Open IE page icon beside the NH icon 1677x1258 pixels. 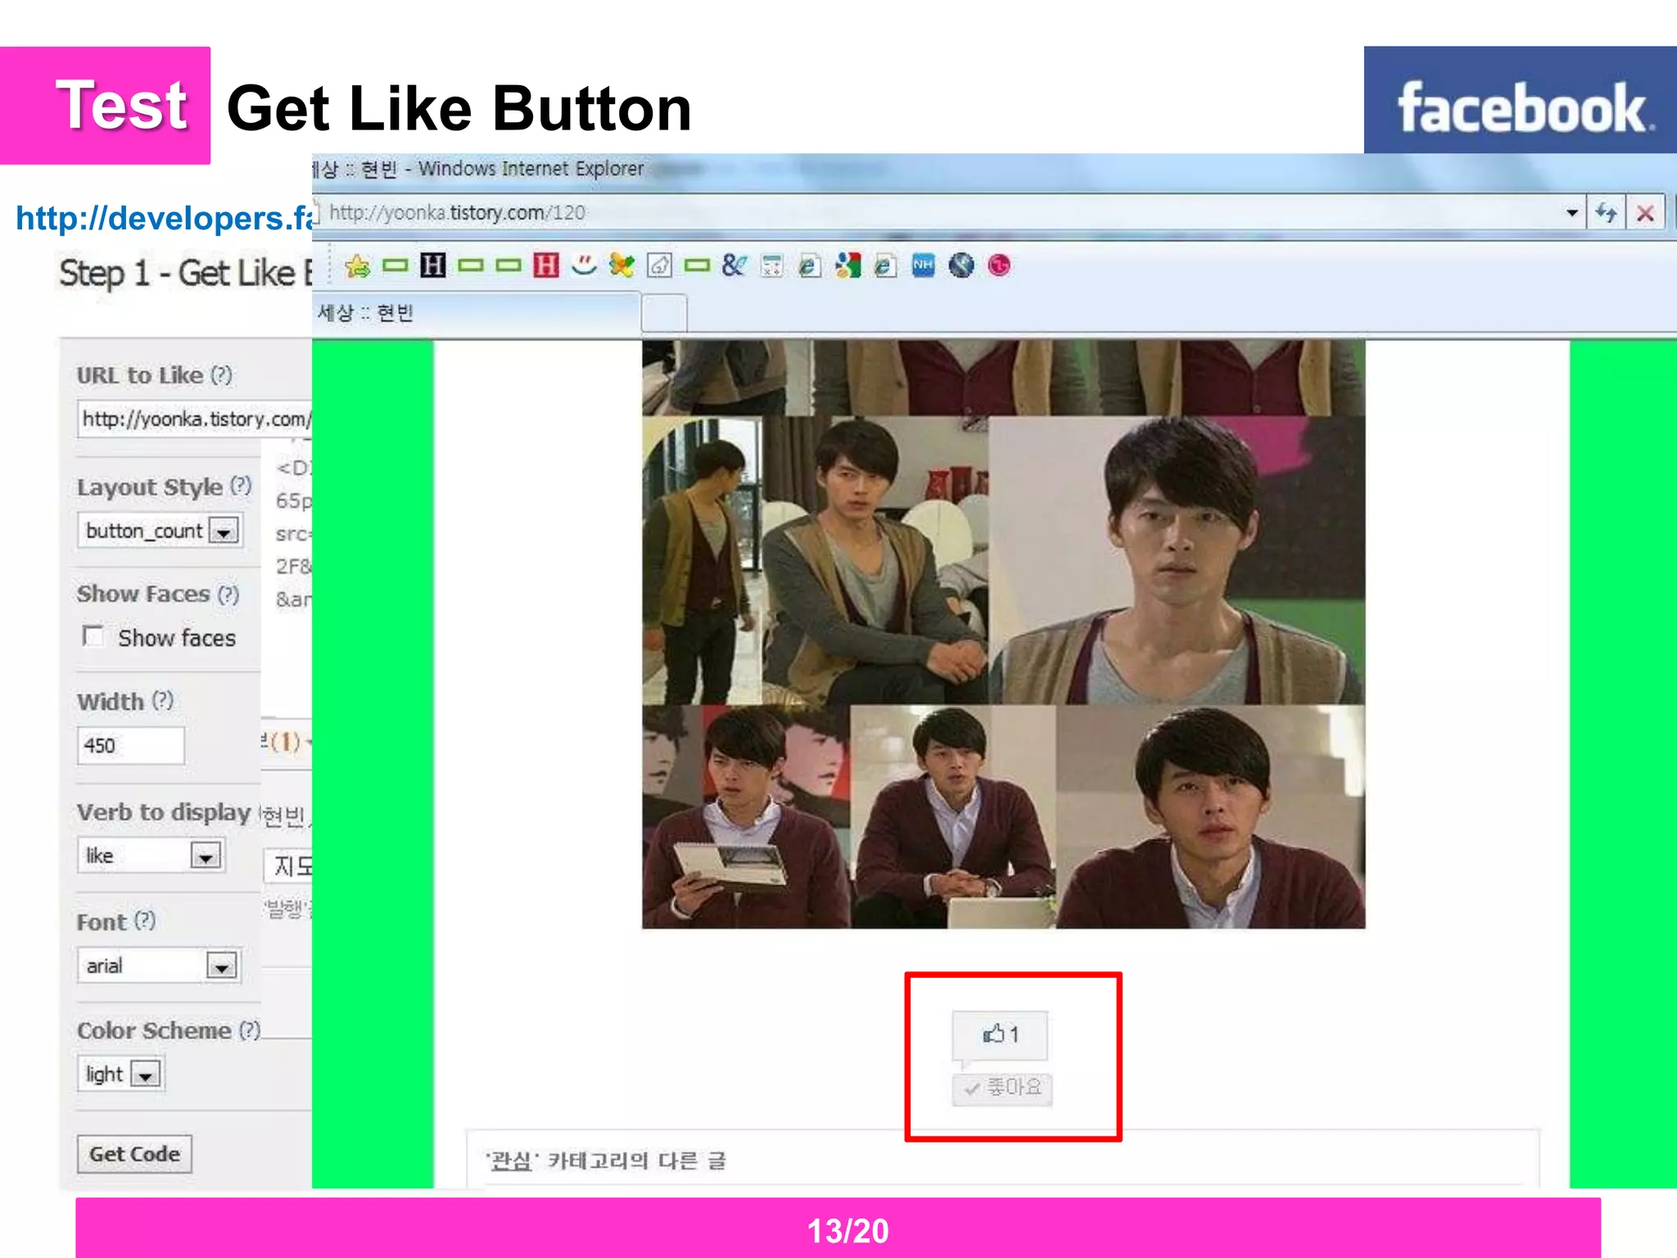tap(885, 265)
